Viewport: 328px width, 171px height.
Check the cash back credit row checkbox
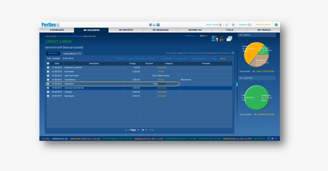(48, 76)
